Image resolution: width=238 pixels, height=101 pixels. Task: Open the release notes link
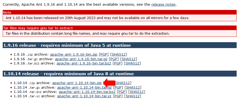point(163,4)
